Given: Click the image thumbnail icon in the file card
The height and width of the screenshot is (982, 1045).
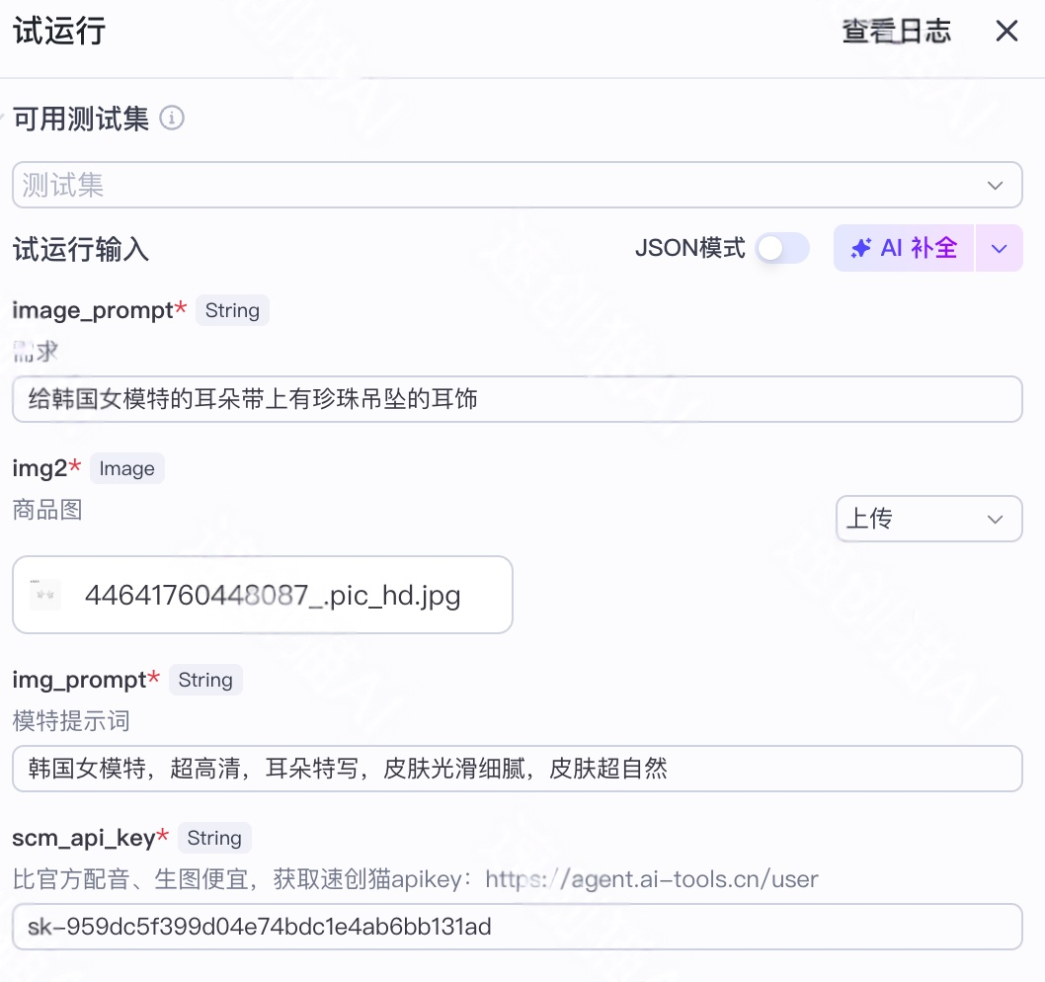Looking at the screenshot, I should (44, 594).
